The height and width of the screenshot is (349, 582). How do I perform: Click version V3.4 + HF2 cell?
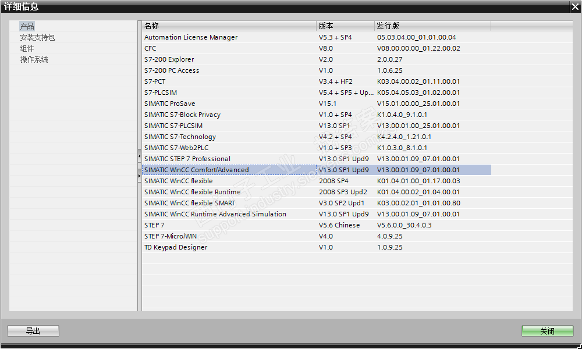click(x=346, y=81)
